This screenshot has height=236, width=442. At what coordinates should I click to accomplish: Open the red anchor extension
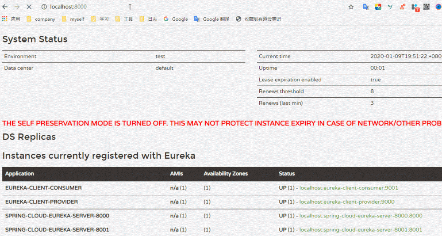click(x=402, y=7)
